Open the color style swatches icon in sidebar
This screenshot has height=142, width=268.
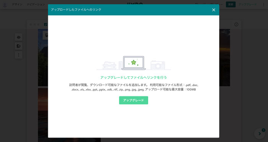click(x=19, y=46)
